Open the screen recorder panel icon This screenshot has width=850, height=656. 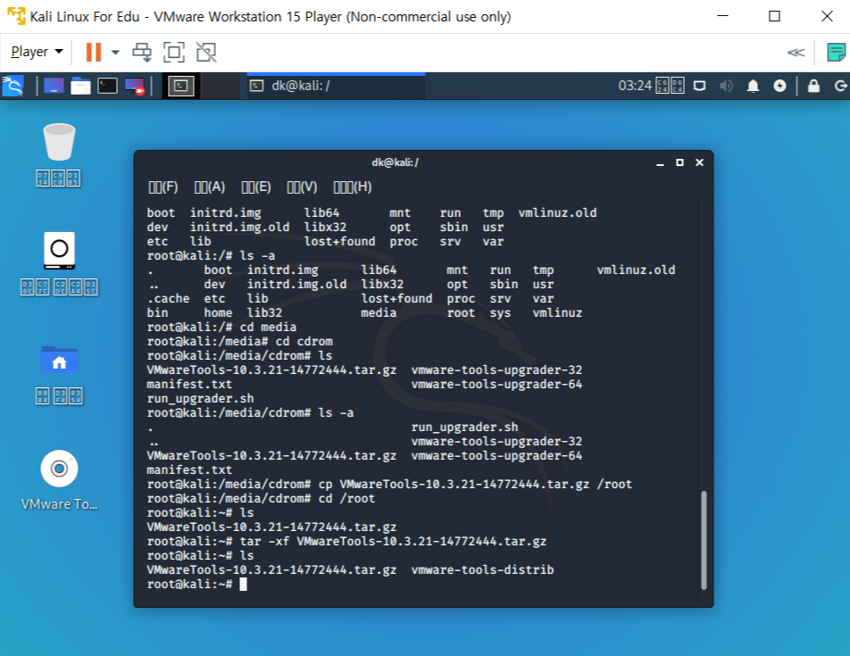click(x=135, y=86)
